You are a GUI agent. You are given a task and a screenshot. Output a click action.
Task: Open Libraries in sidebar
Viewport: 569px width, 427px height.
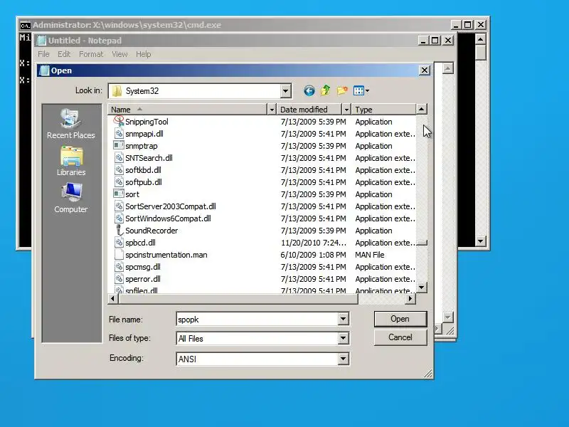71,162
